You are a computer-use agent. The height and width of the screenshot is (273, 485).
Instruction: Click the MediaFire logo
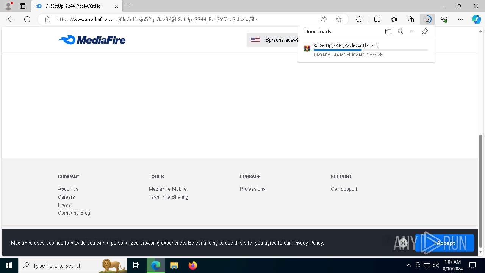92,40
